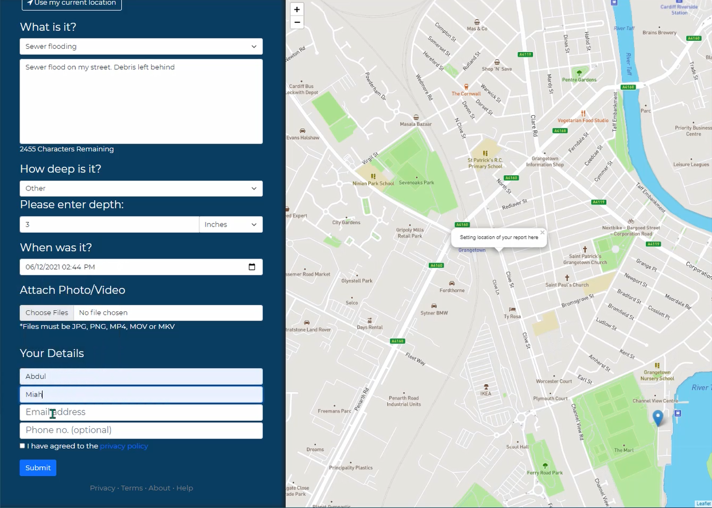Tick the privacy policy agreement checkbox

pyautogui.click(x=22, y=446)
